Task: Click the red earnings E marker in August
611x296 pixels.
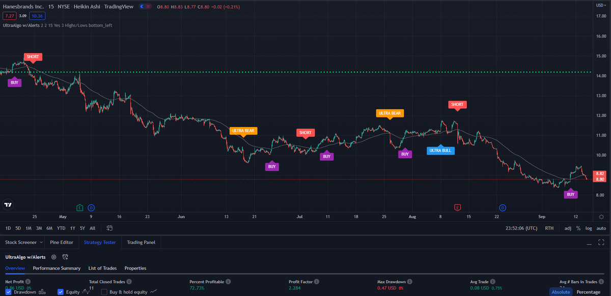Action: click(457, 208)
